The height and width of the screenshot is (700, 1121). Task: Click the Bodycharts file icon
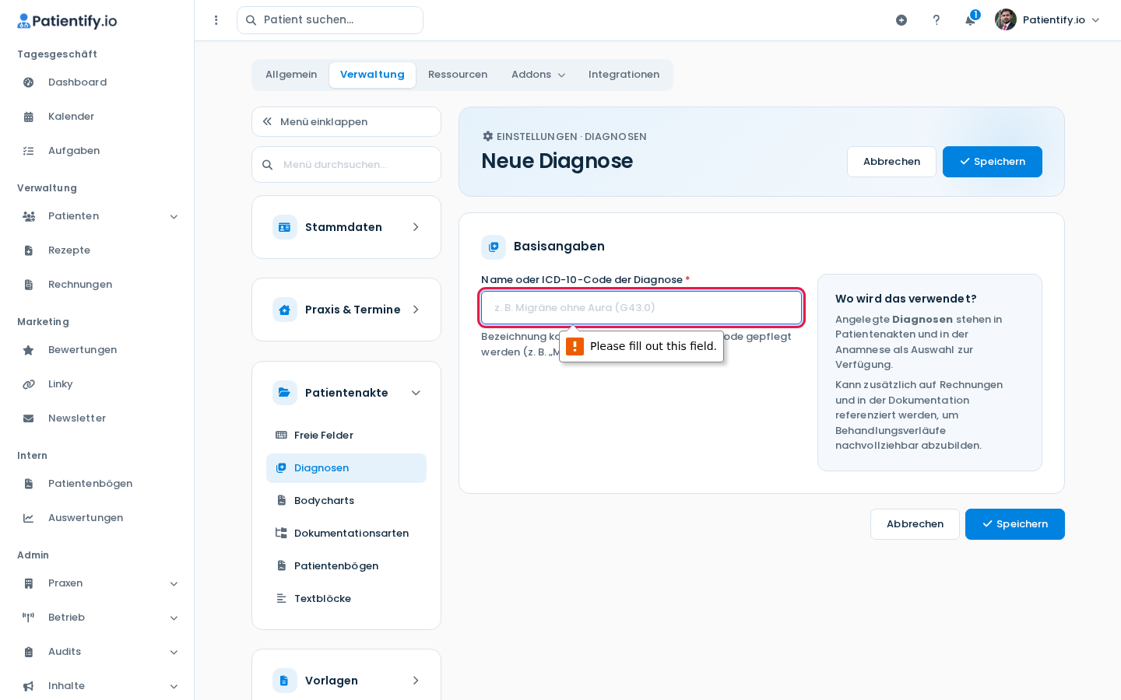pos(282,501)
